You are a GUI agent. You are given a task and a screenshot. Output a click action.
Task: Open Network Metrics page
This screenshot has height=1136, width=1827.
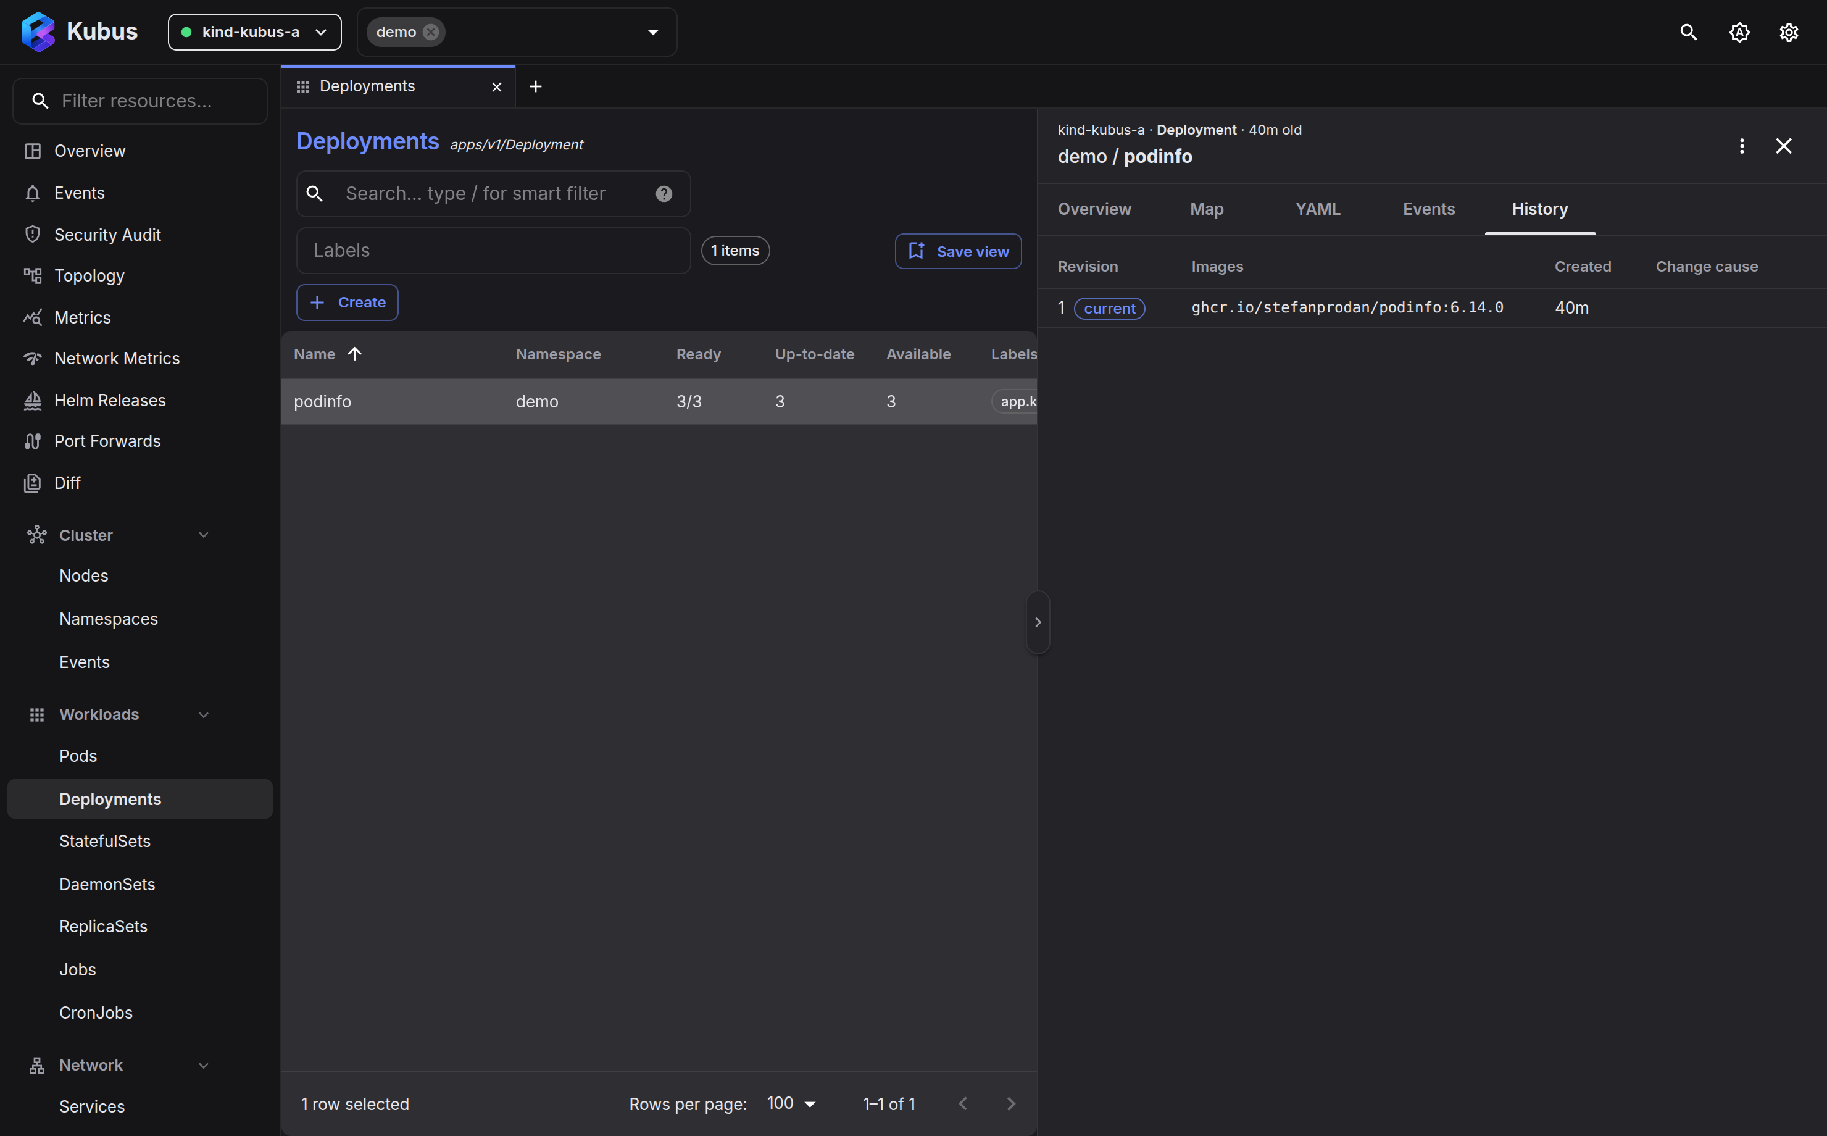(139, 358)
